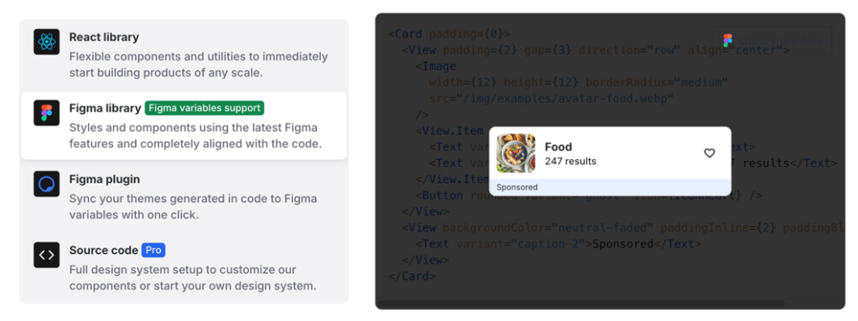Click the Sponsored caption strip on card

610,188
